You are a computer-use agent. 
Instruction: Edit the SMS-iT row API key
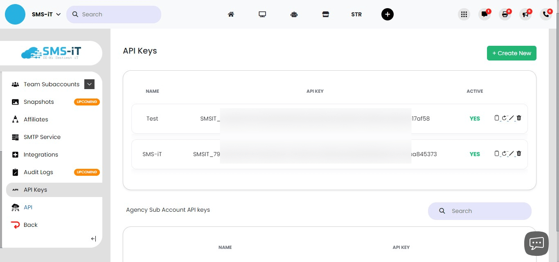point(512,154)
